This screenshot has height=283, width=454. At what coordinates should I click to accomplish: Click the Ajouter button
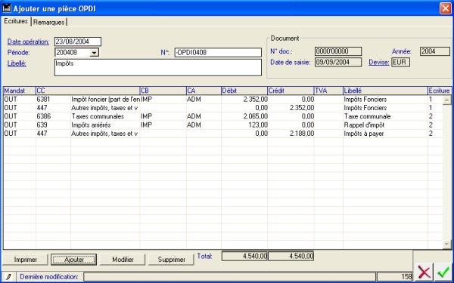click(74, 260)
